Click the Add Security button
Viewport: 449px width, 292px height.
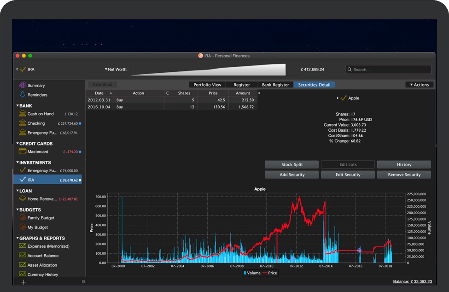pyautogui.click(x=292, y=175)
